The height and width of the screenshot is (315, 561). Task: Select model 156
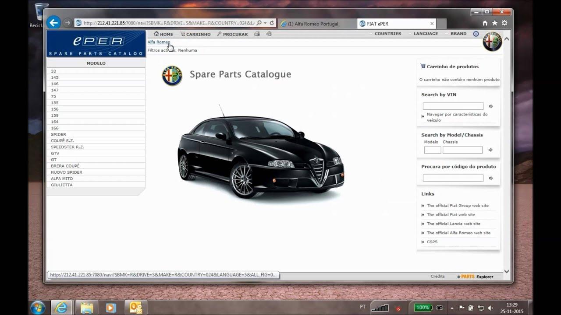(x=96, y=109)
